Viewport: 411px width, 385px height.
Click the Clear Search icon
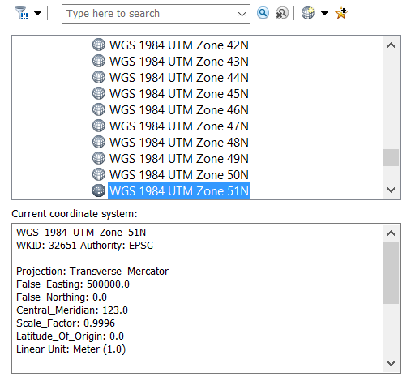pos(282,13)
